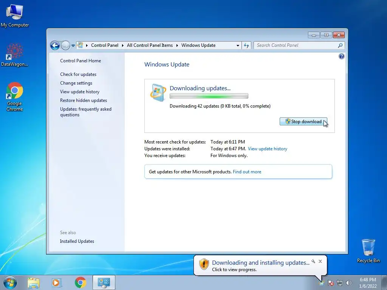Click the Stop download button
The image size is (387, 290).
[x=303, y=121]
